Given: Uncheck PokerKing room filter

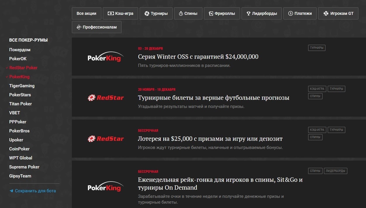Looking at the screenshot, I should (19, 77).
